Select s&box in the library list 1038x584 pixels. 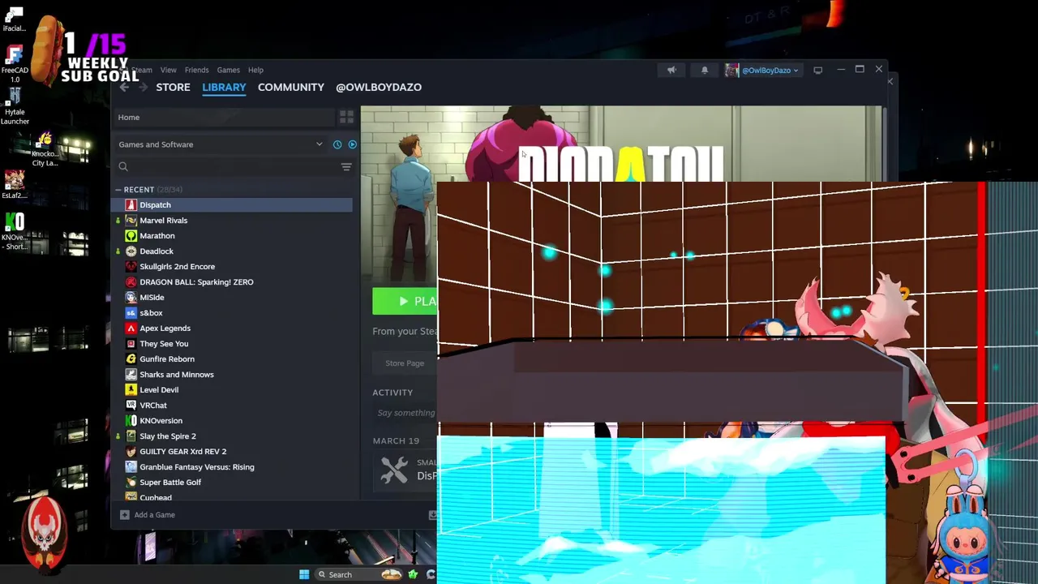pyautogui.click(x=232, y=313)
